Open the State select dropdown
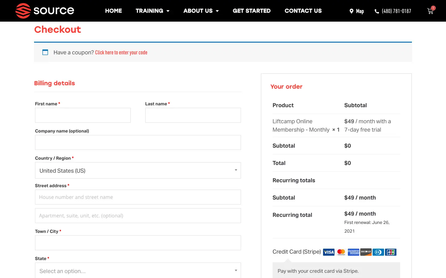 (x=138, y=271)
